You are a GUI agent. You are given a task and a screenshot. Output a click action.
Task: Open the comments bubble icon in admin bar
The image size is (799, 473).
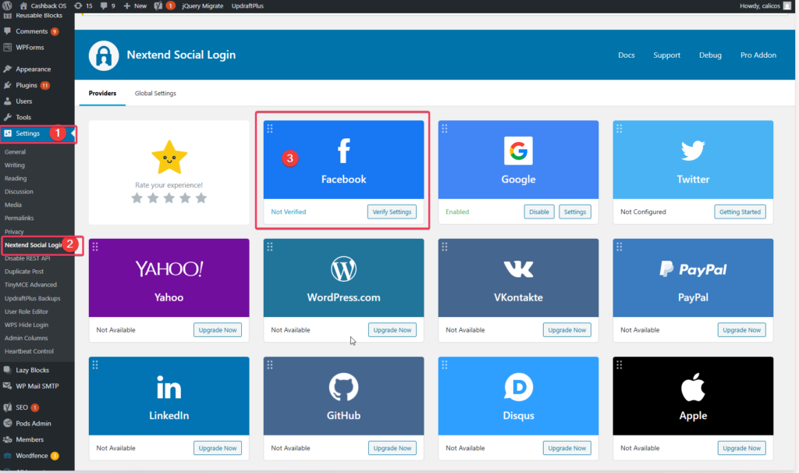coord(104,5)
